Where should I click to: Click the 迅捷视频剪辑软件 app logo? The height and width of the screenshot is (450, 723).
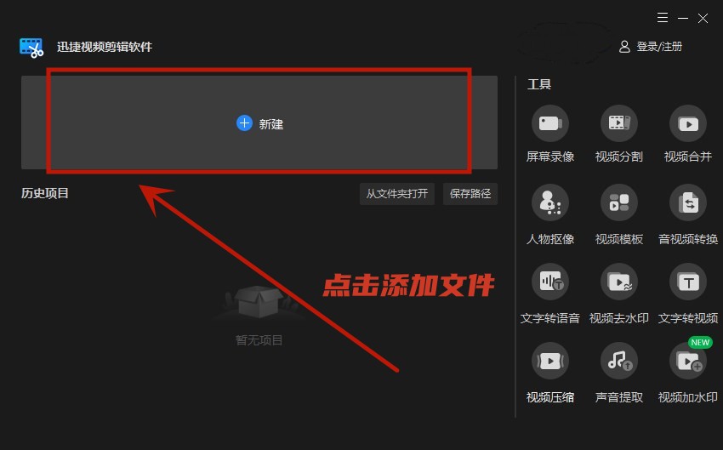point(31,48)
